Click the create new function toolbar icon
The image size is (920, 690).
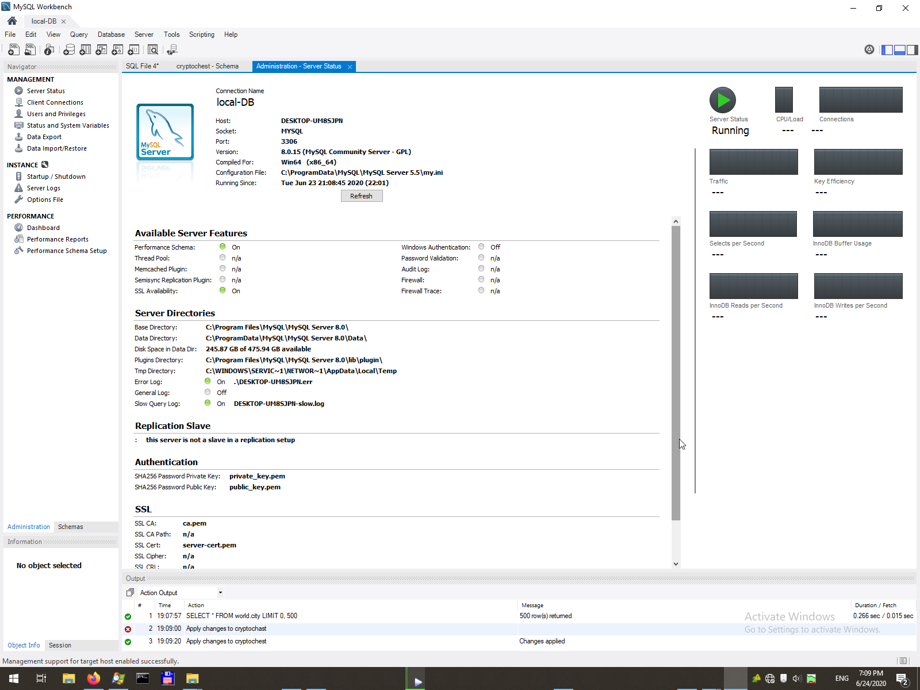(x=133, y=50)
